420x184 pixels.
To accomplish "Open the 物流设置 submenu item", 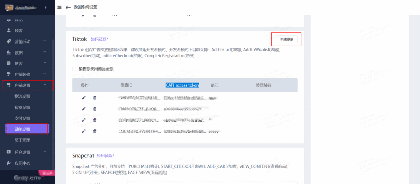I will (22, 97).
